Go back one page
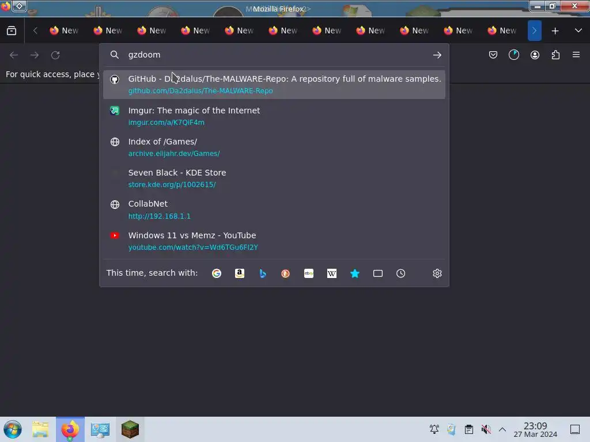The height and width of the screenshot is (442, 590). (x=14, y=55)
